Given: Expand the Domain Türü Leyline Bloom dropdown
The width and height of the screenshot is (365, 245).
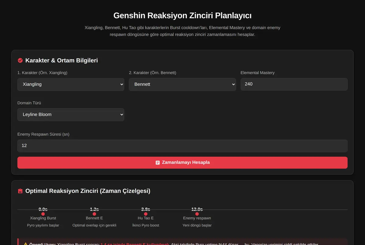Looking at the screenshot, I should [71, 115].
